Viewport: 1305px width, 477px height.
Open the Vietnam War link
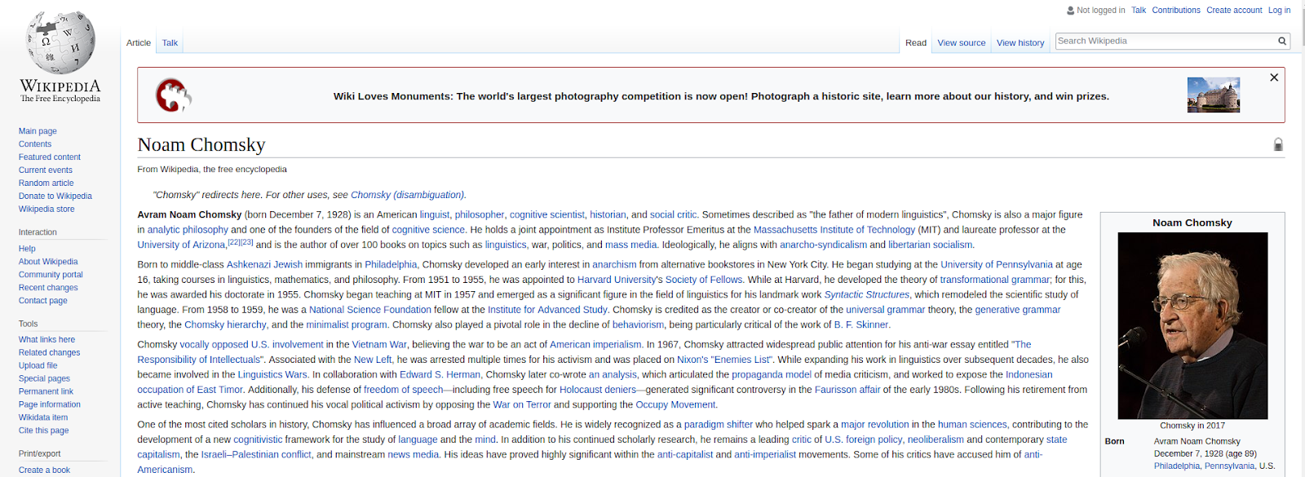[379, 345]
